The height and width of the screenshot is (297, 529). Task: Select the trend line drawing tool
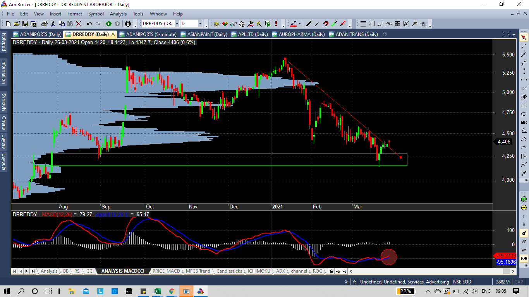[524, 46]
